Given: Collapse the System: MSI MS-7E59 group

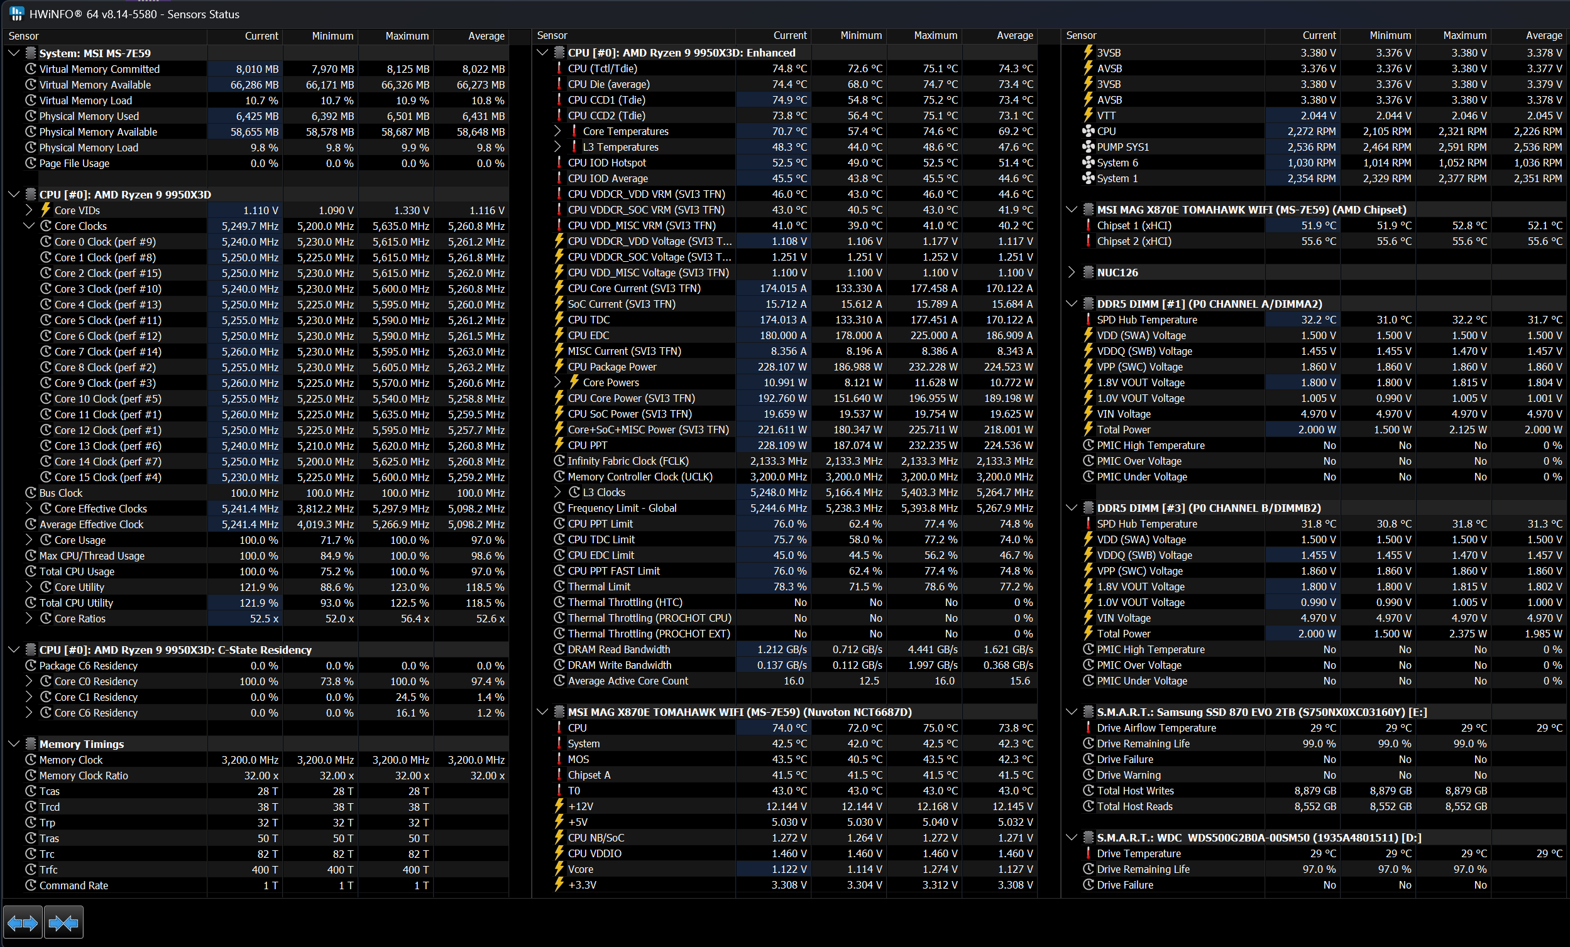Looking at the screenshot, I should coord(13,53).
